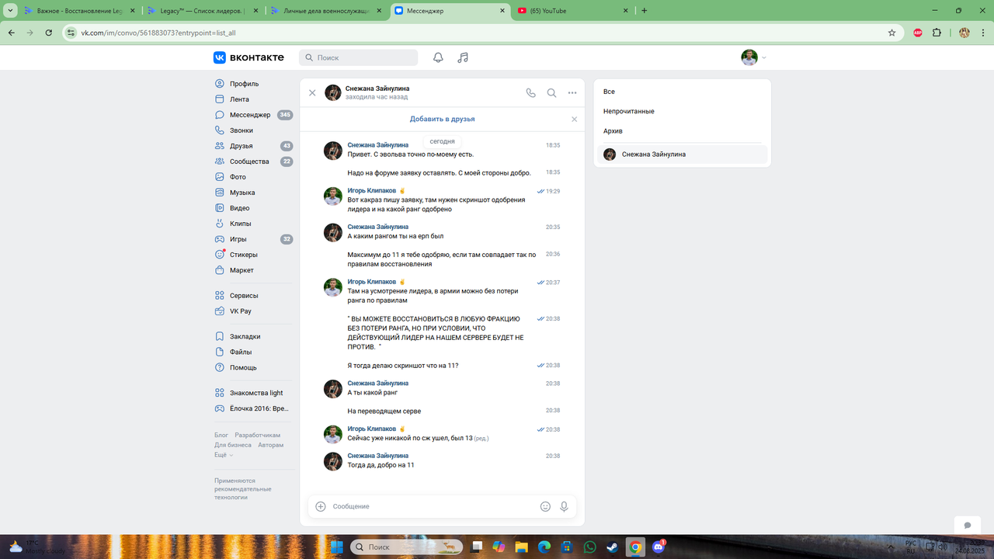
Task: Start a voice call from chat header
Action: tap(530, 92)
